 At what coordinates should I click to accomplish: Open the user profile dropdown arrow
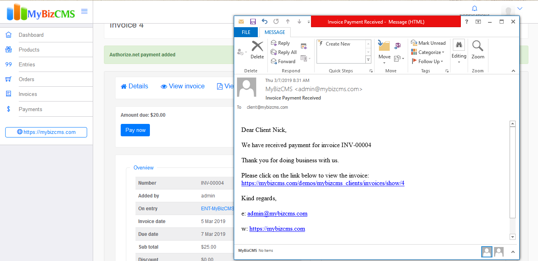[x=520, y=8]
